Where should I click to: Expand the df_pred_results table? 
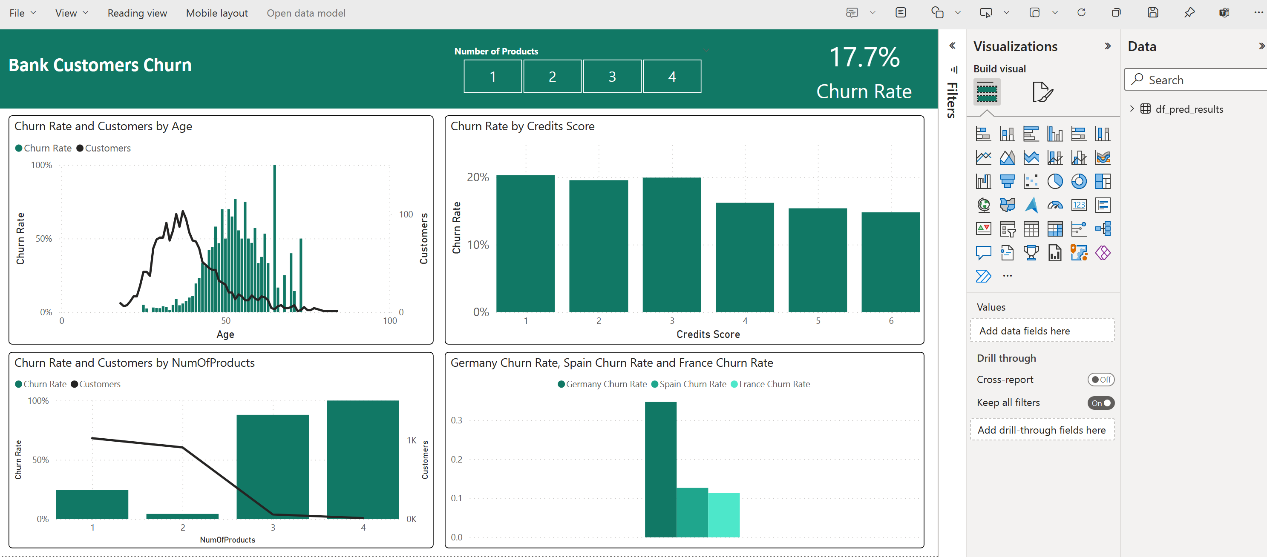[1132, 109]
